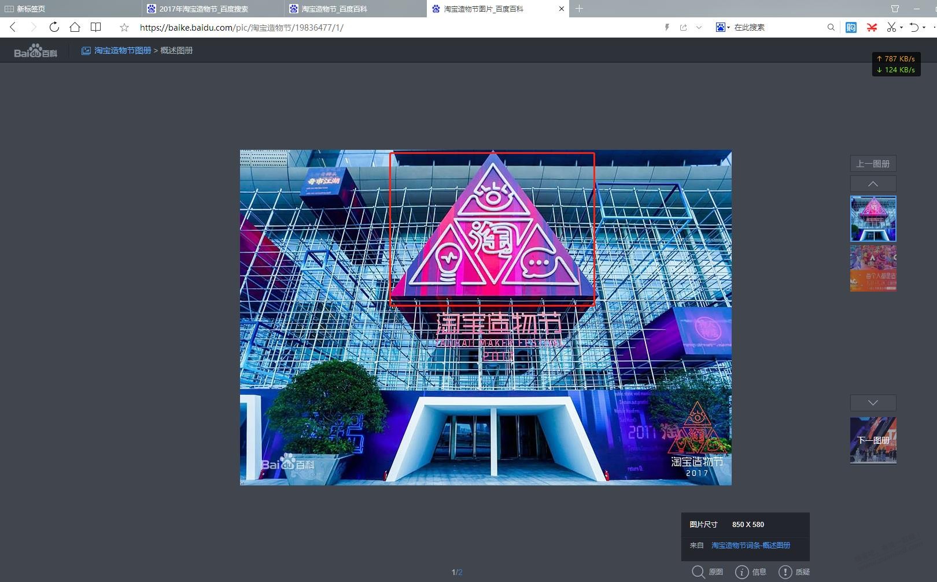This screenshot has width=937, height=582.
Task: Click the 概述图册 breadcrumb text
Action: [x=176, y=50]
